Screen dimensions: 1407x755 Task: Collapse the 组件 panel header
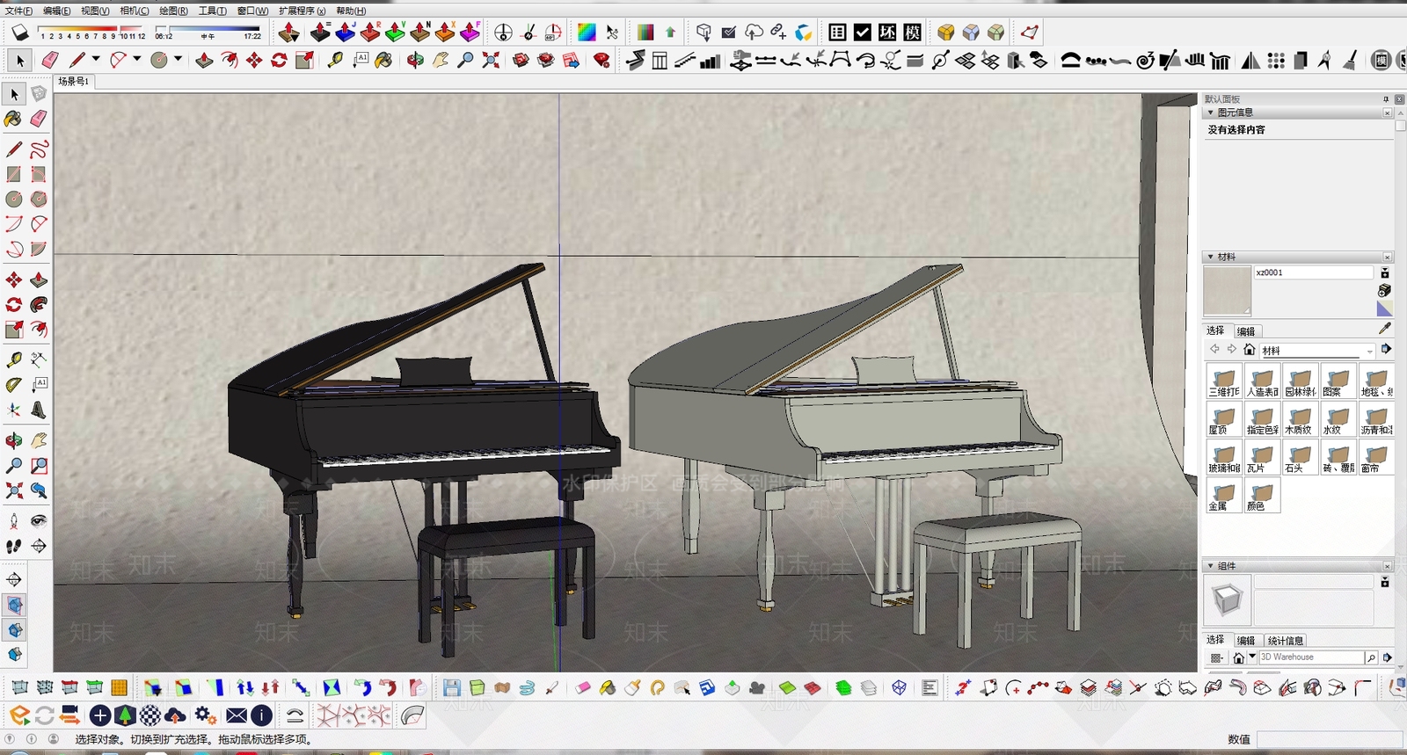[1210, 566]
